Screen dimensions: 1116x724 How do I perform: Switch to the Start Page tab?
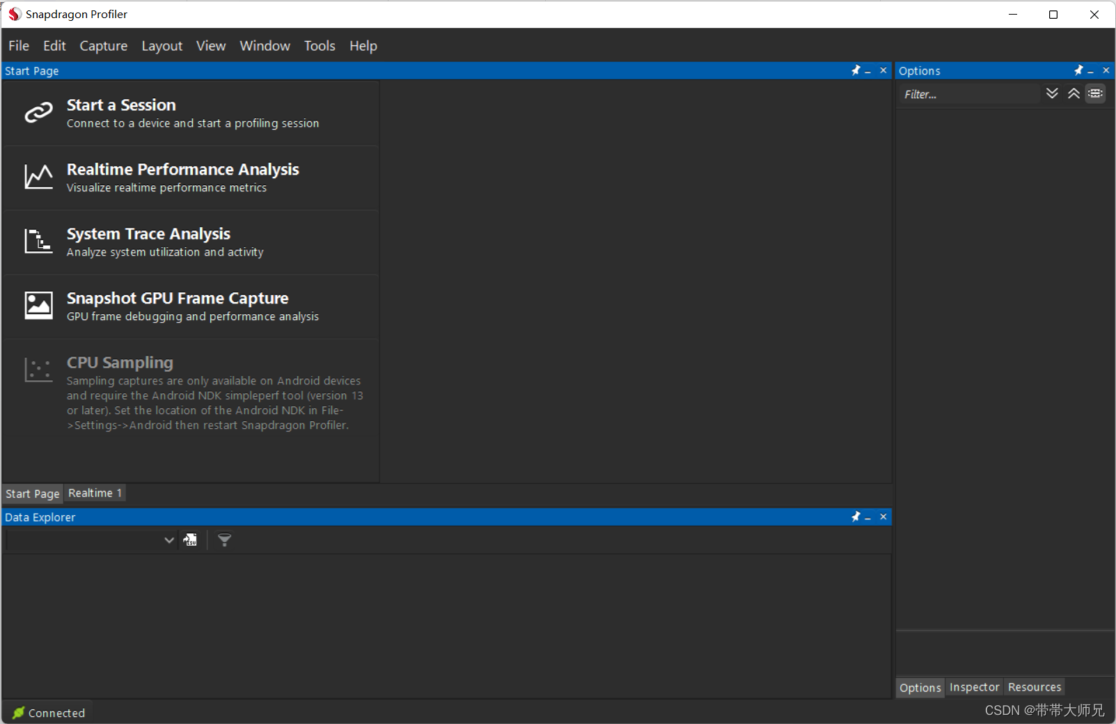33,494
